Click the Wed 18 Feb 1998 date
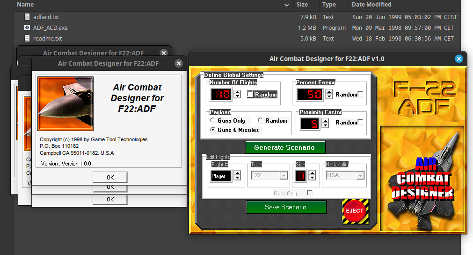This screenshot has width=473, height=255. coord(403,39)
